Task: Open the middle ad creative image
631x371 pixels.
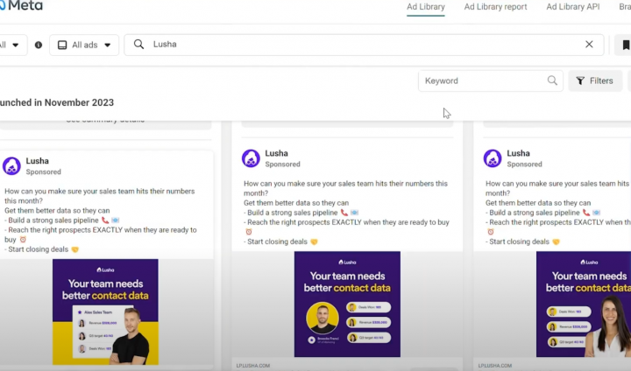Action: 347,304
